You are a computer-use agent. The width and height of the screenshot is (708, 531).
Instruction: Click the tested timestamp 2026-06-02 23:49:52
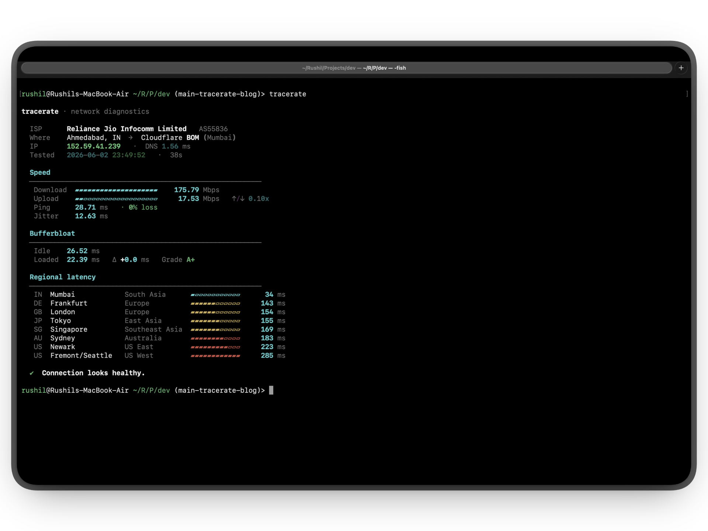point(106,155)
